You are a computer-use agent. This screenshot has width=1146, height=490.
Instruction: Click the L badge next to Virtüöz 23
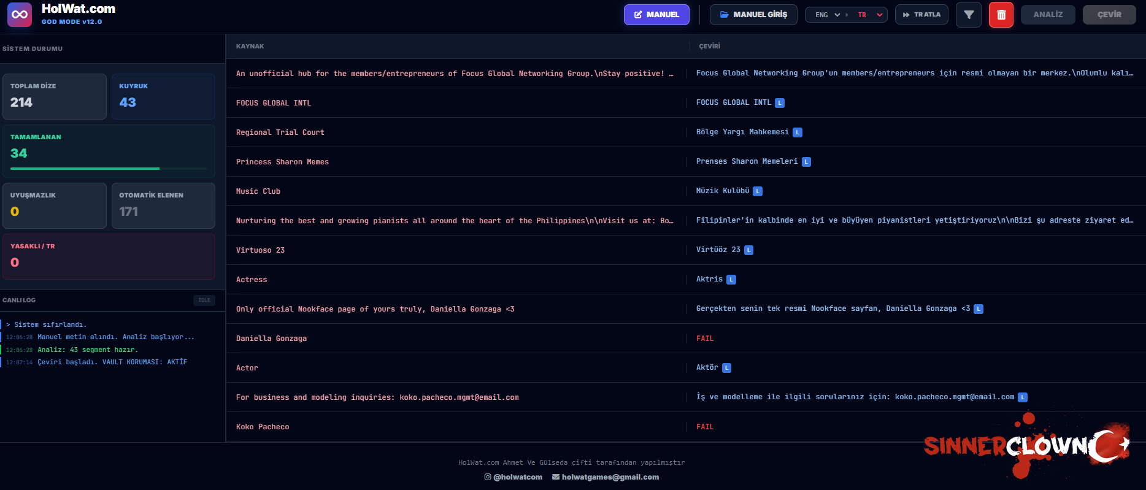(x=748, y=250)
